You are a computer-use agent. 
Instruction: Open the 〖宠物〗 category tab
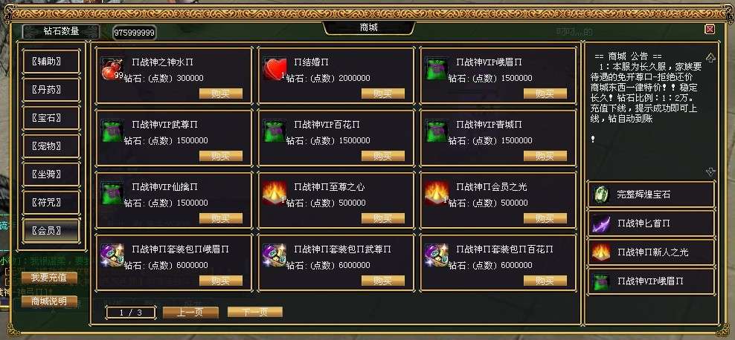(51, 146)
